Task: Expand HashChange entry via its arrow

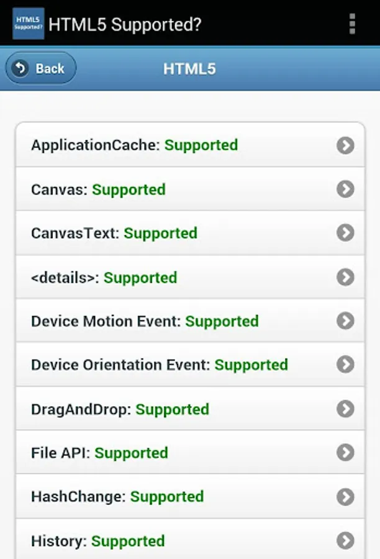Action: 345,496
